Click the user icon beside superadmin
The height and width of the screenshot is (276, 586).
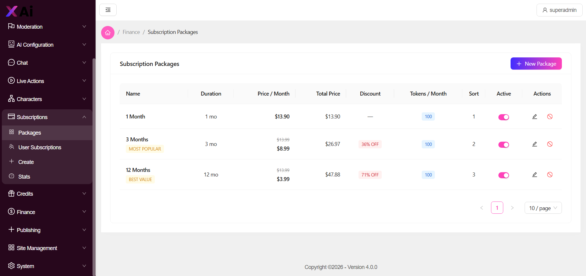tap(545, 10)
